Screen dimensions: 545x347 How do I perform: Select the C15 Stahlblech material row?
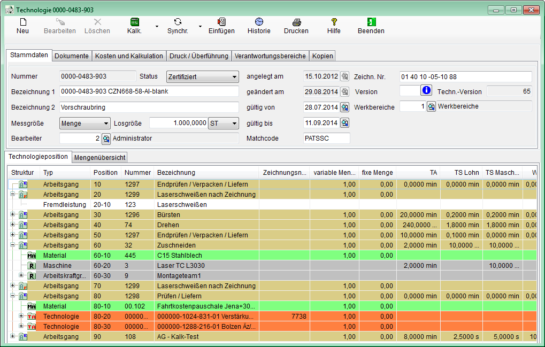[x=205, y=255]
